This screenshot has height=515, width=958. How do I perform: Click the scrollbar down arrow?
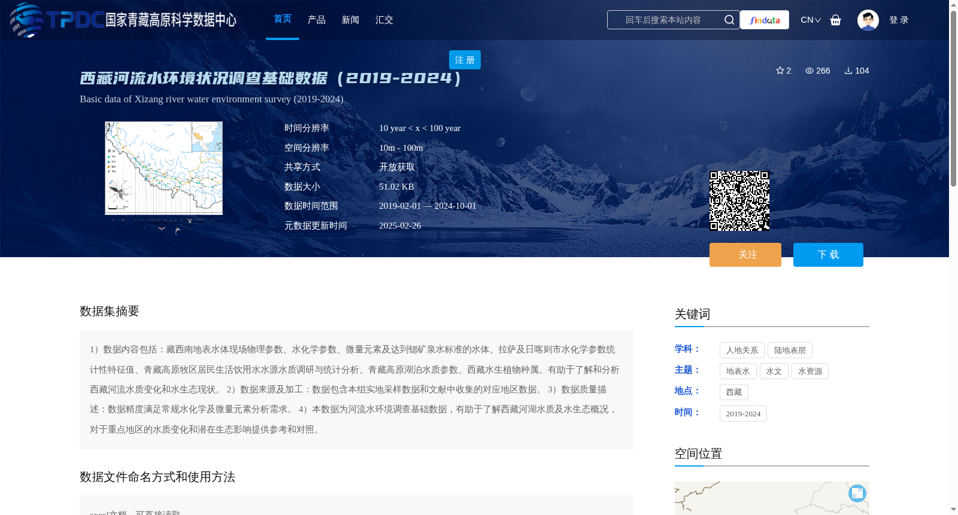coord(953,510)
